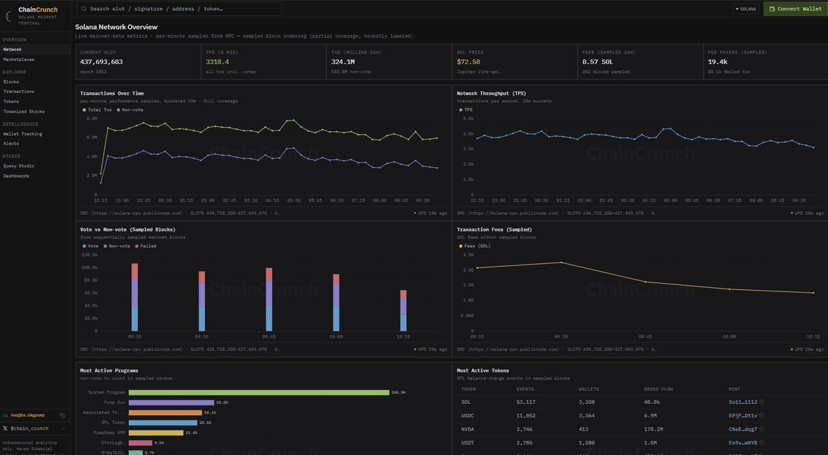Click the USDC events value 11,052

point(526,415)
